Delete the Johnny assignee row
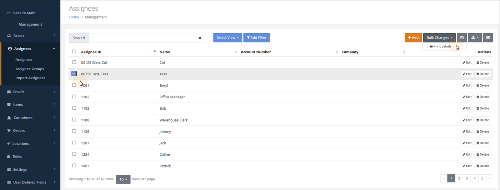The height and width of the screenshot is (190, 500). tap(482, 131)
